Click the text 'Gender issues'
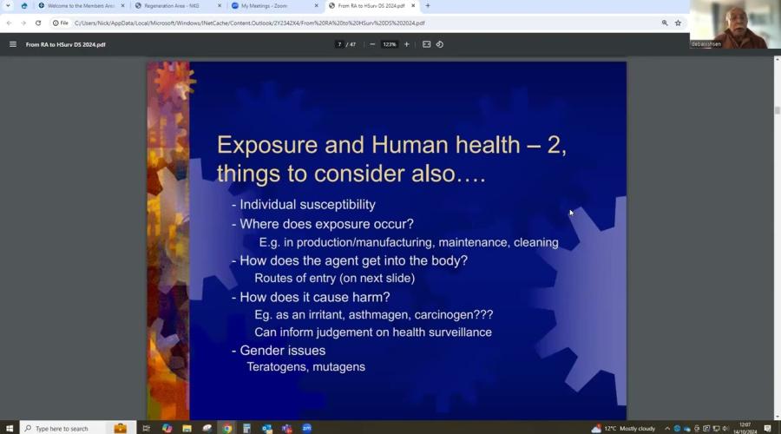This screenshot has width=781, height=434. (282, 351)
